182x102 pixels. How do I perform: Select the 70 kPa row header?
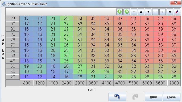coord(13,45)
